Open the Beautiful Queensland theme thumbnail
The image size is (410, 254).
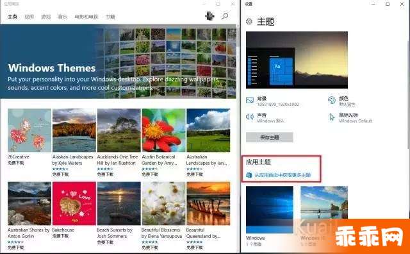coord(208,203)
